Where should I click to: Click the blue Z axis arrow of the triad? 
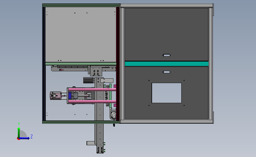coord(25,138)
